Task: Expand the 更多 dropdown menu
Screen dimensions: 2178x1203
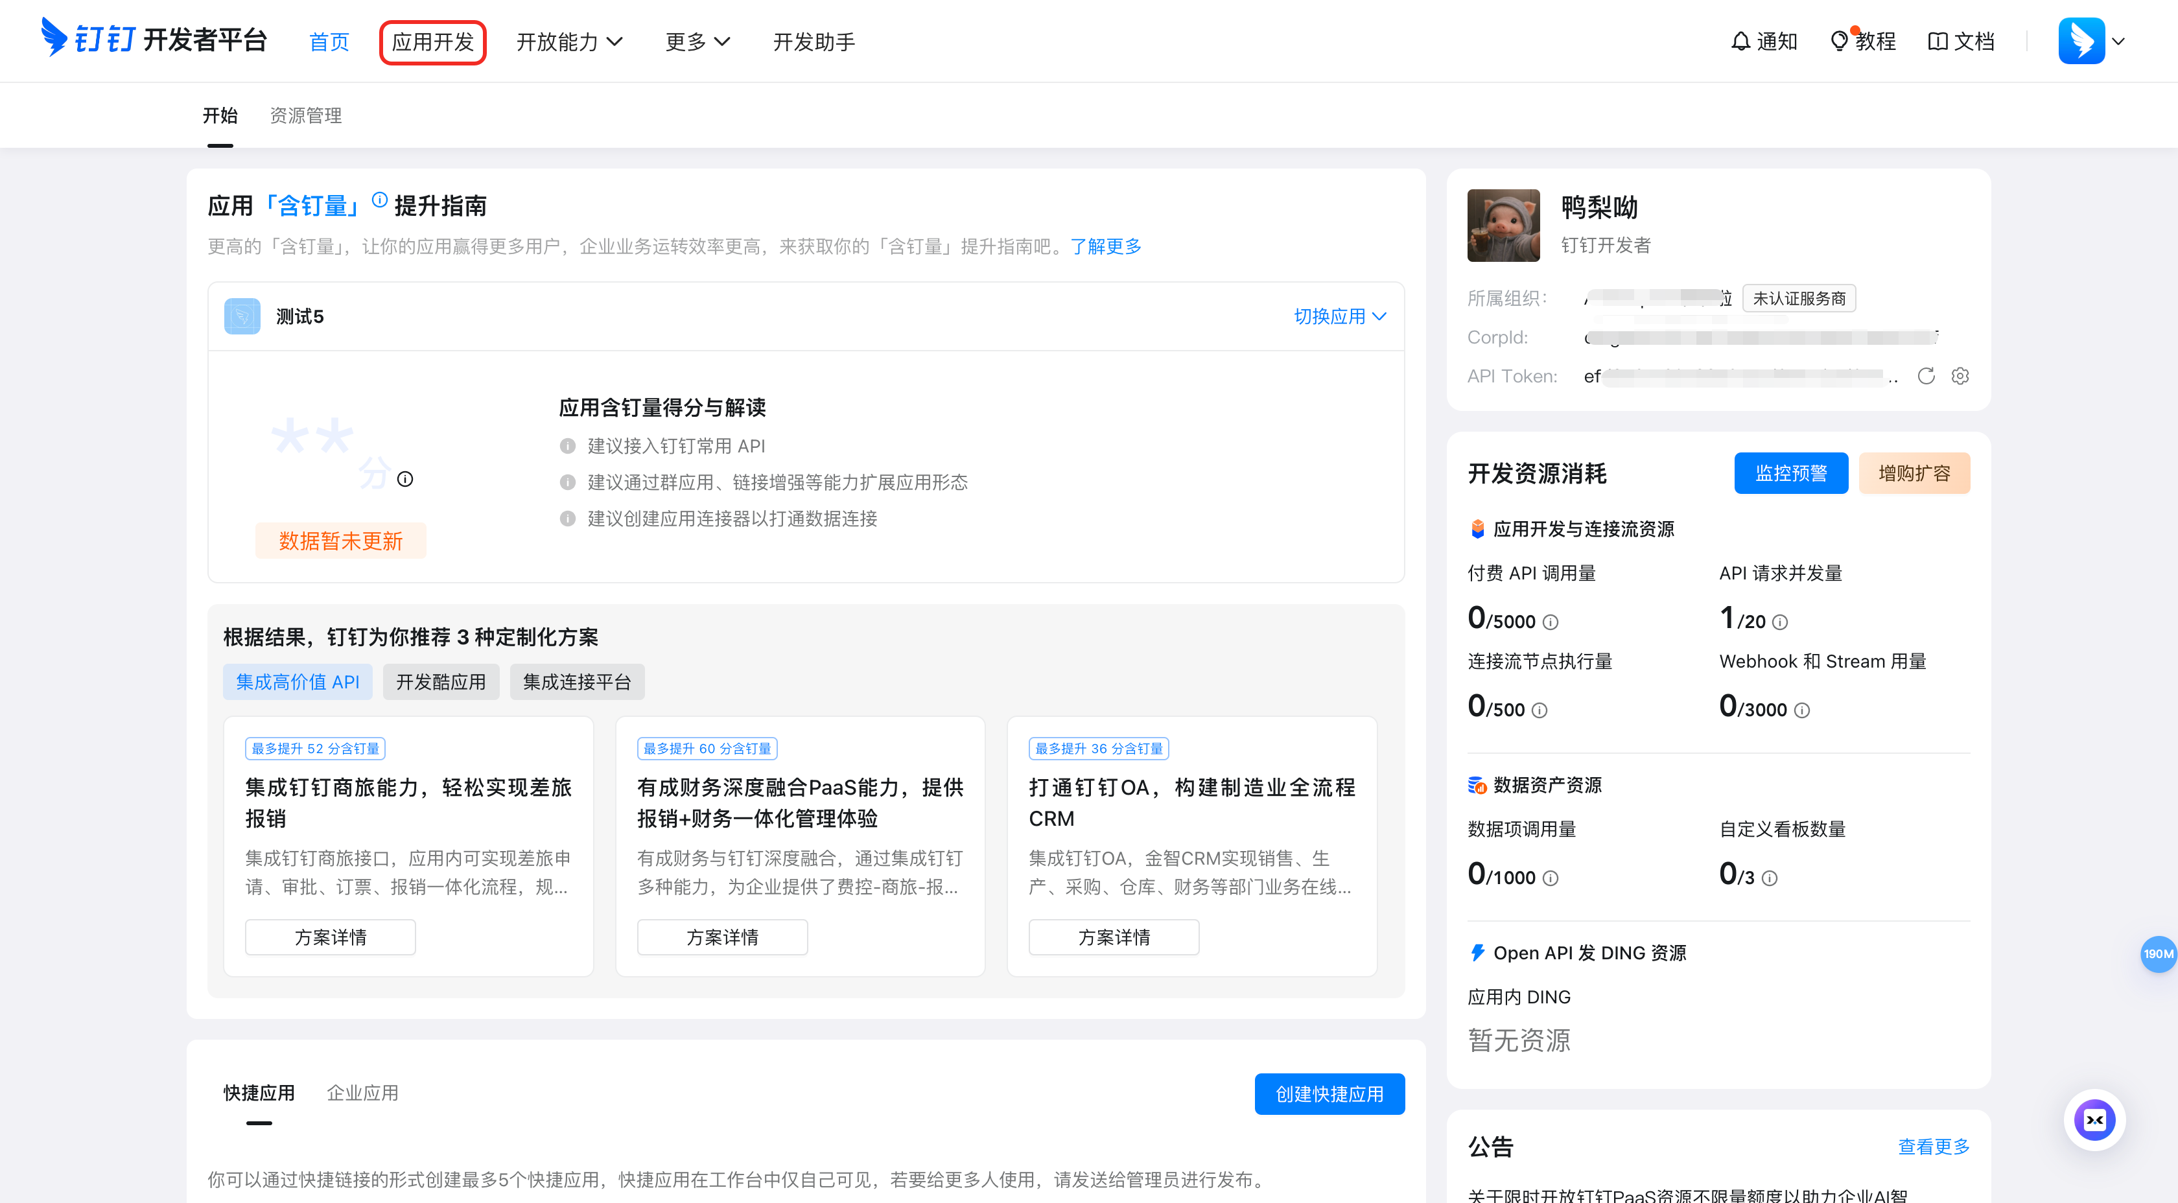Action: pos(697,41)
